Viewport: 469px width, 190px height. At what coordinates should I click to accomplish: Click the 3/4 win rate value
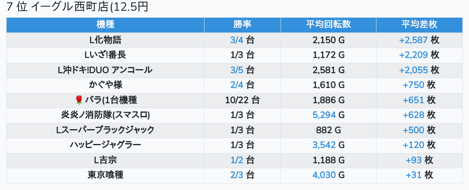(237, 40)
